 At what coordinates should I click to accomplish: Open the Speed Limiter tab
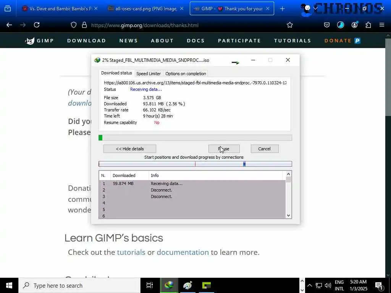click(149, 74)
